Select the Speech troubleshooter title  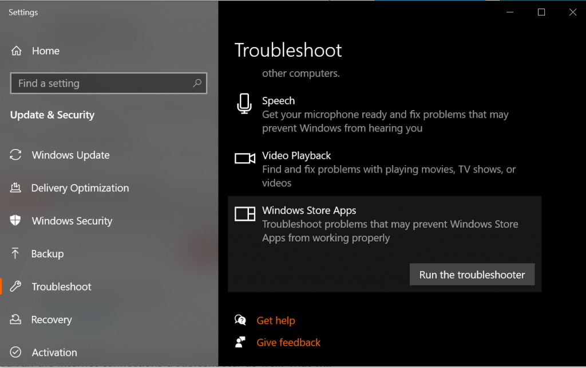click(x=279, y=101)
